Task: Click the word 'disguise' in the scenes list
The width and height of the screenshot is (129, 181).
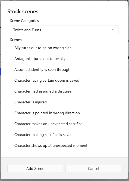Action: tap(64, 91)
